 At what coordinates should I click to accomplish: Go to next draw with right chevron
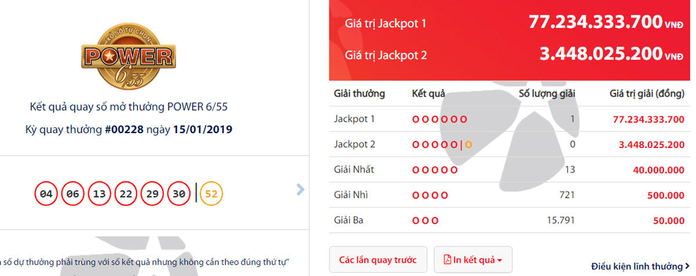(x=300, y=189)
